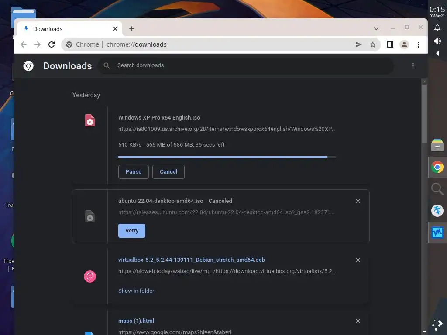Open the volume control in the panel

click(437, 41)
